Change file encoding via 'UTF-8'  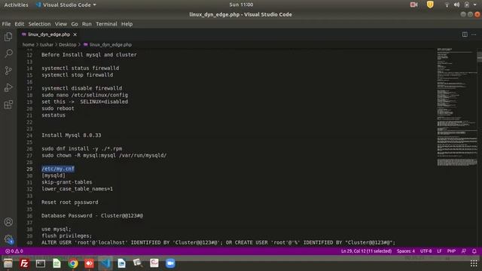click(426, 251)
